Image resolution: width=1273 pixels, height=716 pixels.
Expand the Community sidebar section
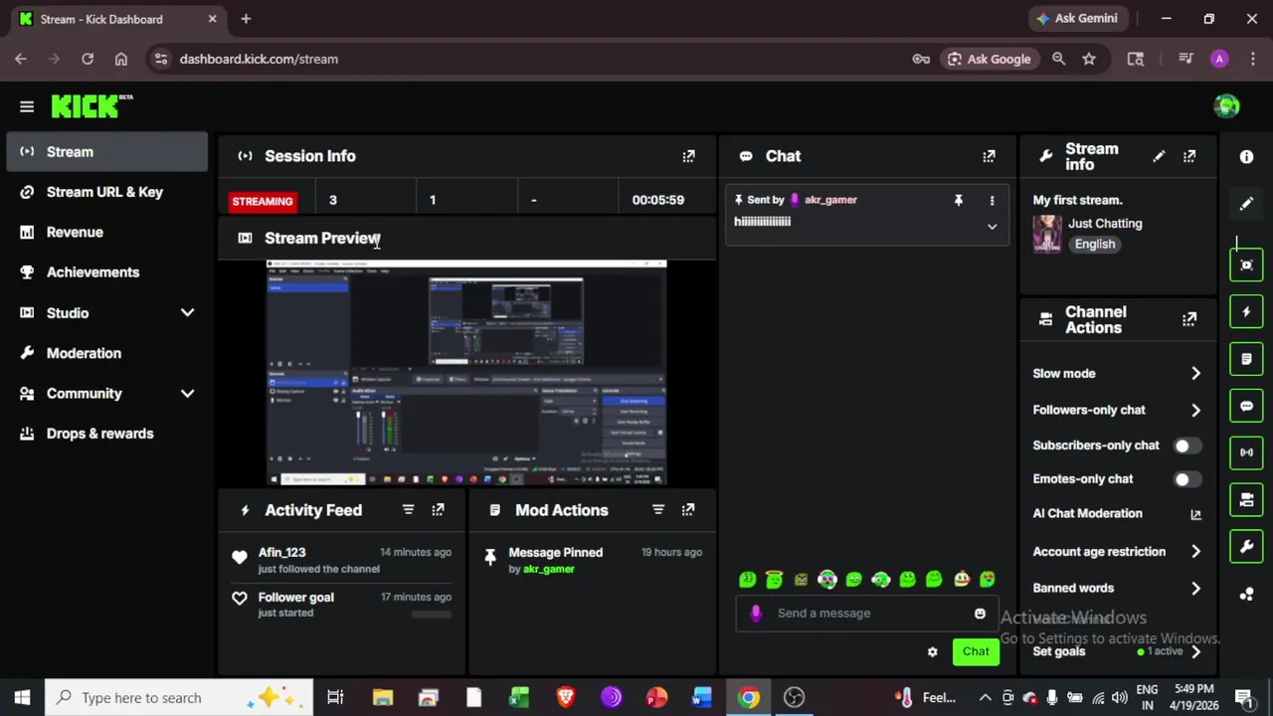(187, 394)
